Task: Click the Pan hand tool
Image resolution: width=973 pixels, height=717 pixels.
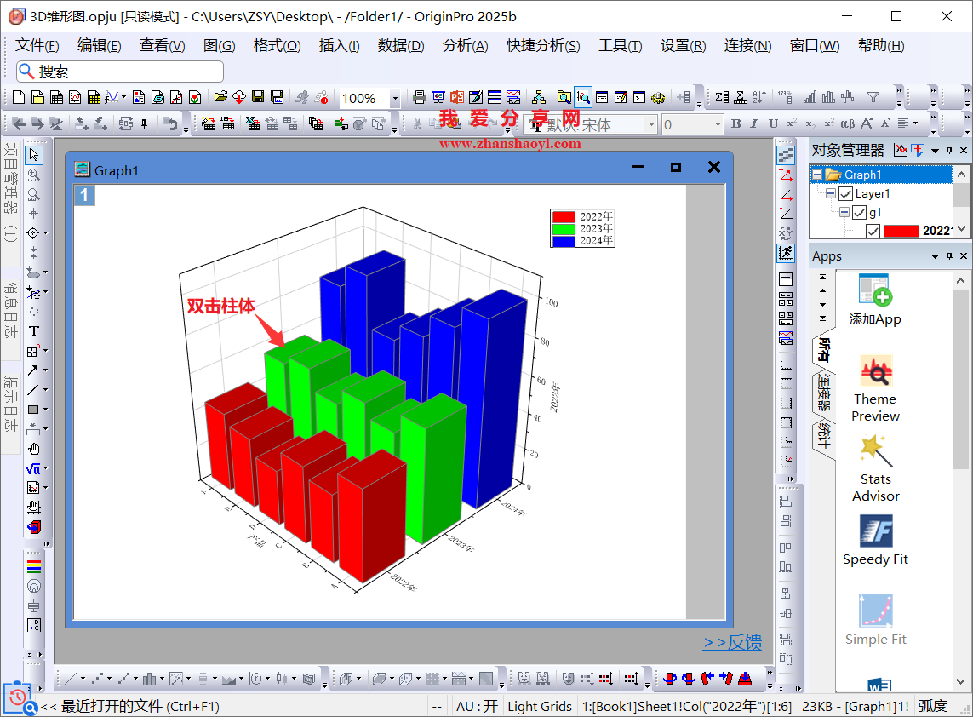Action: coord(34,449)
